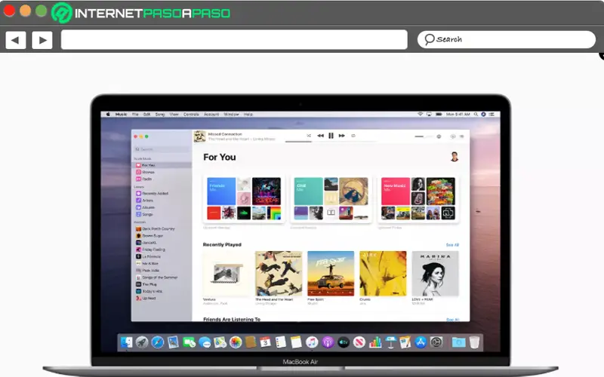Click the song playback progress bar

pos(331,142)
